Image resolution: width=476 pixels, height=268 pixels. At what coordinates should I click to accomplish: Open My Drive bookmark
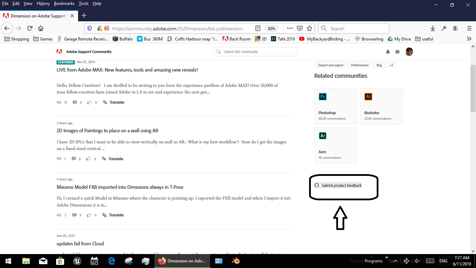coord(399,39)
